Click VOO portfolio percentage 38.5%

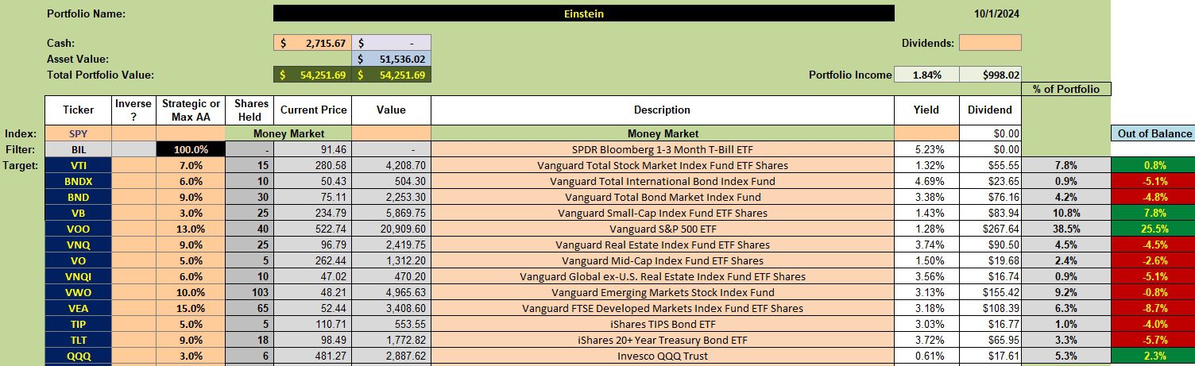coord(1066,229)
